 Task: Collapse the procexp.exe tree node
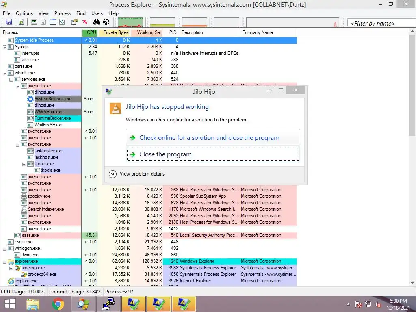pos(11,268)
